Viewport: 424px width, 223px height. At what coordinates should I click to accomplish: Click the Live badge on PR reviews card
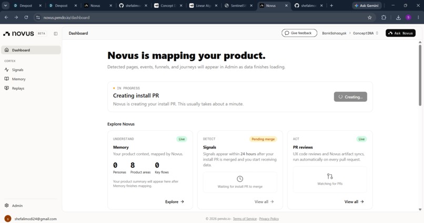[361, 139]
